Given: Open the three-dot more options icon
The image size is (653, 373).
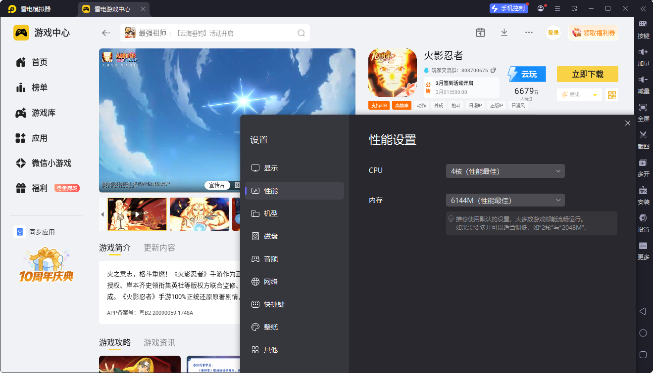Looking at the screenshot, I should pyautogui.click(x=529, y=33).
